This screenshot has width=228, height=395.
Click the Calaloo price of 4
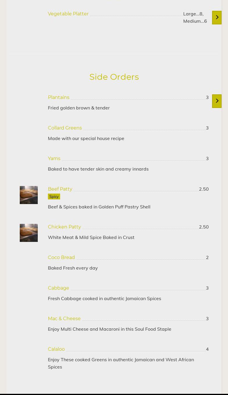click(x=207, y=349)
